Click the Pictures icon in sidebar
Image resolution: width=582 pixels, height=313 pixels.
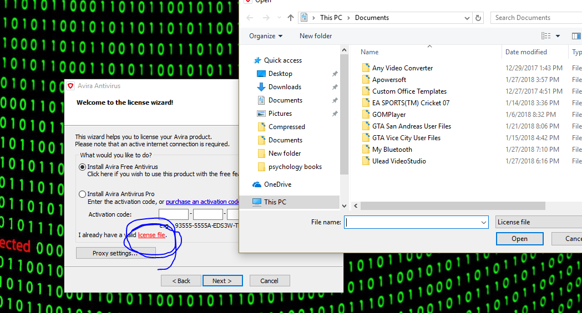tap(261, 114)
